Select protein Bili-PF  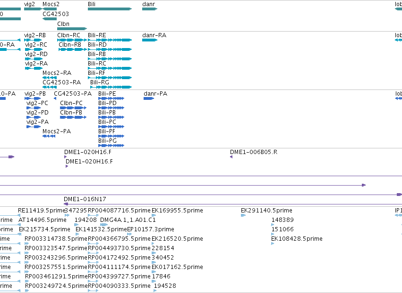107,131
